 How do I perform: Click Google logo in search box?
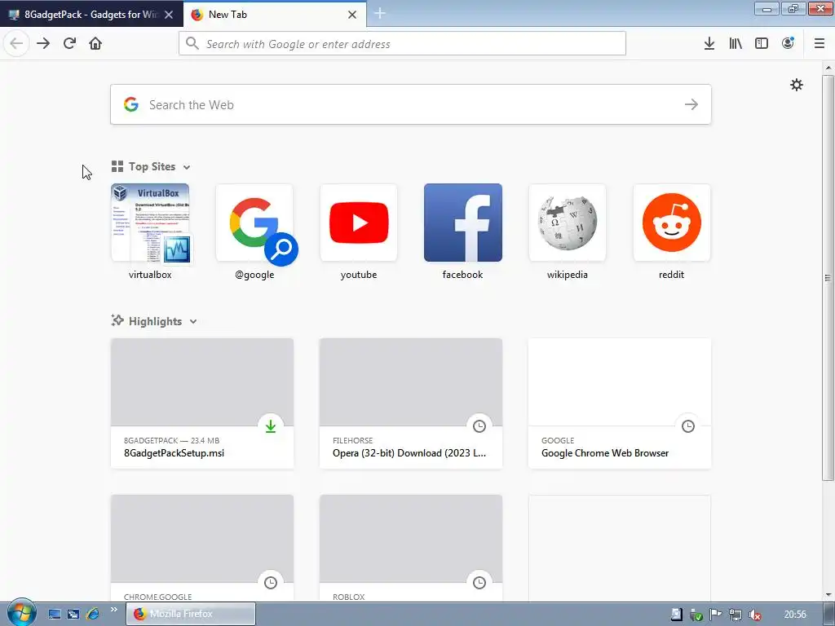click(x=131, y=104)
